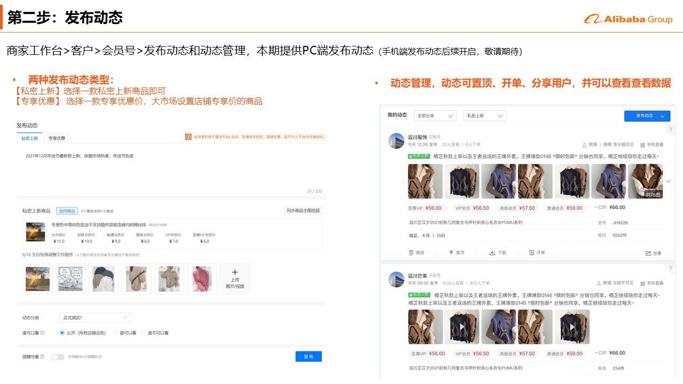
Task: Open the 全部分类 dropdown
Action: 435,116
